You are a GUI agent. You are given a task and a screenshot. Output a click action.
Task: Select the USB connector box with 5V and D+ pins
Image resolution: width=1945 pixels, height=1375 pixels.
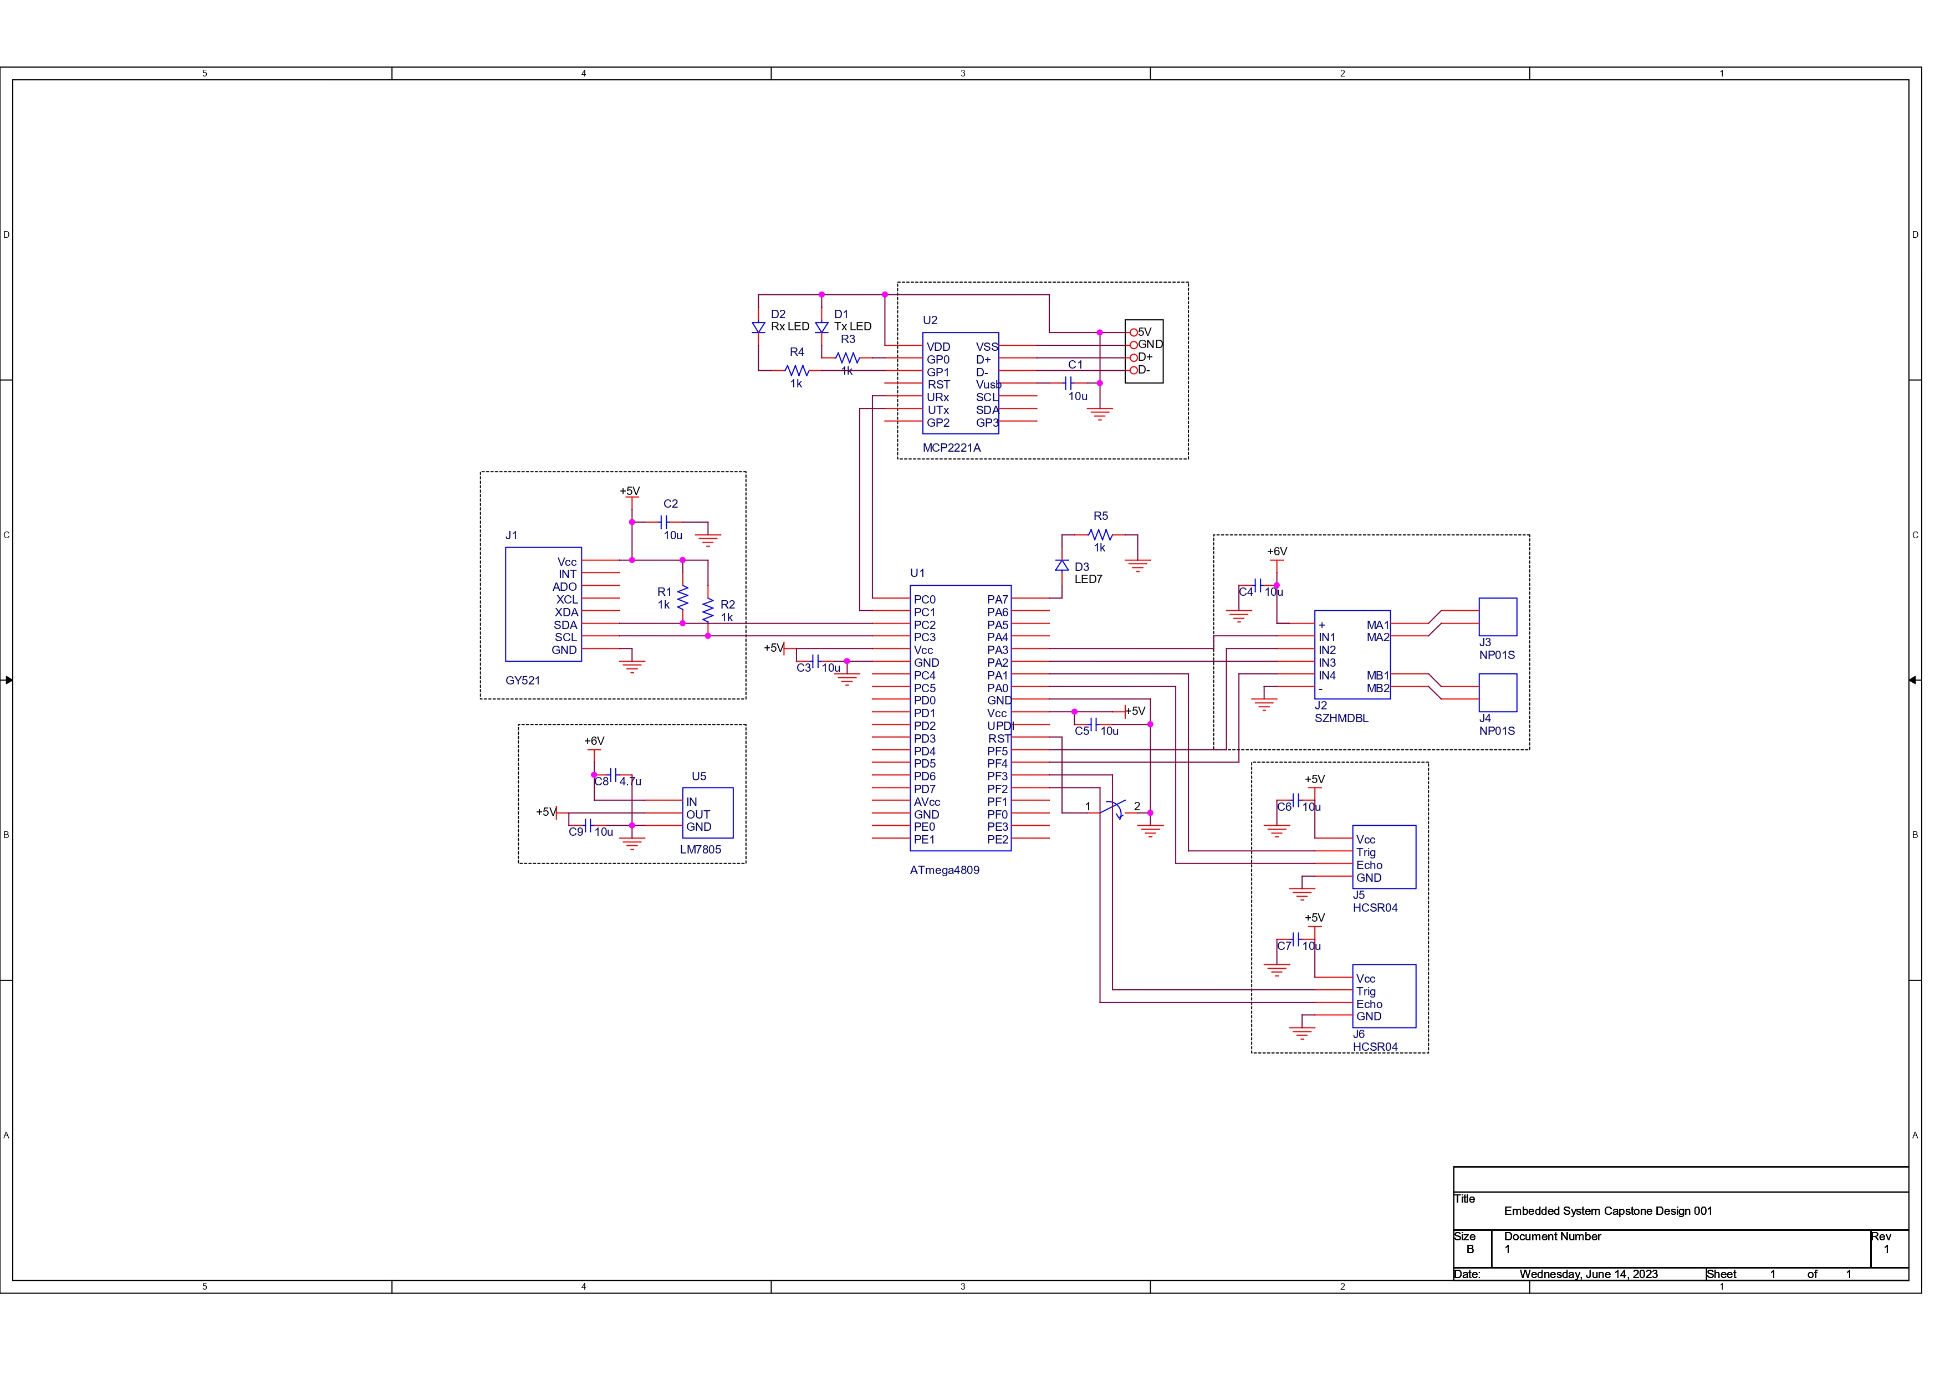[x=1143, y=351]
